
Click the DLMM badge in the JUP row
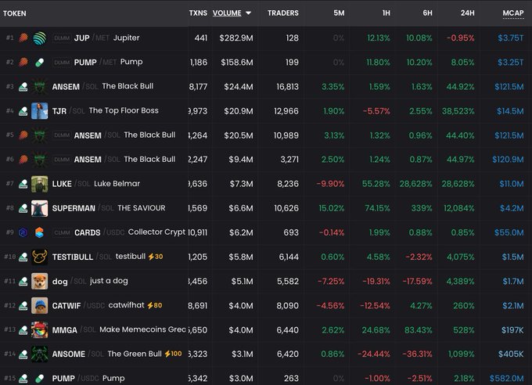pyautogui.click(x=62, y=38)
